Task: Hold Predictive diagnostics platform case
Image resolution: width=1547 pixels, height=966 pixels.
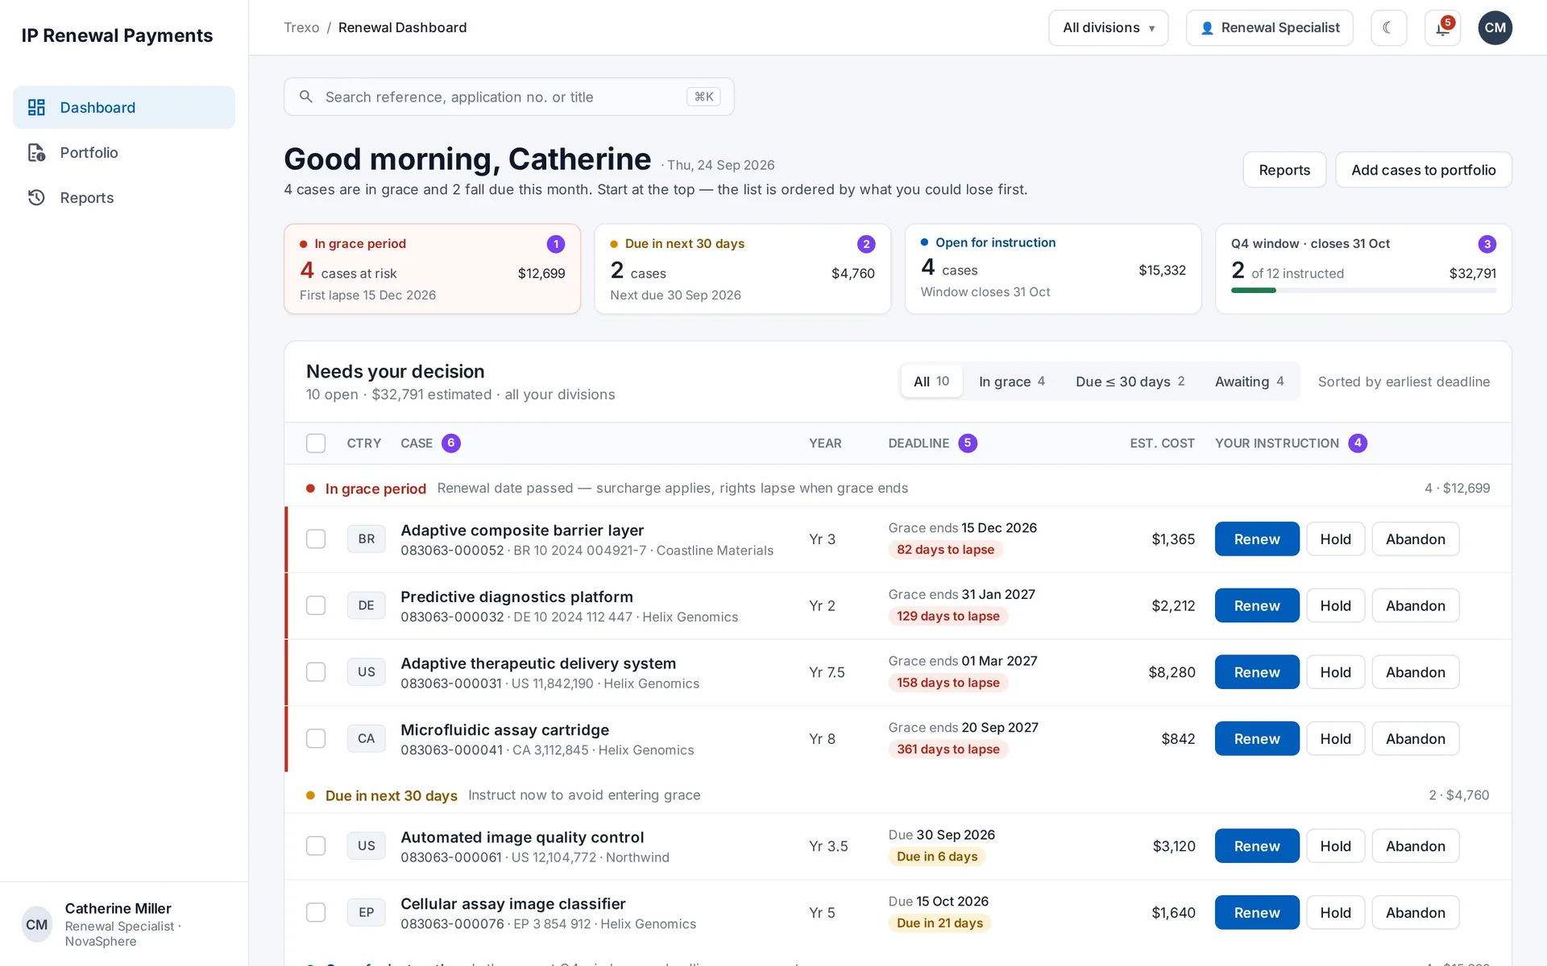Action: pos(1335,605)
